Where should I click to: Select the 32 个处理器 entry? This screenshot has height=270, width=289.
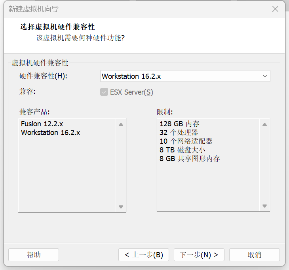tap(179, 133)
